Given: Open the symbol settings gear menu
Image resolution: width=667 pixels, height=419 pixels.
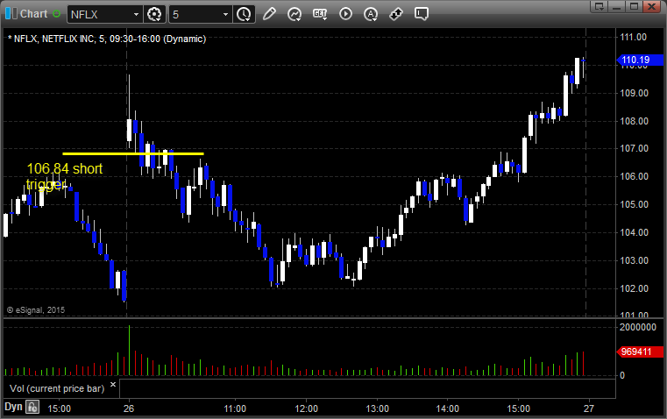Looking at the screenshot, I should tap(154, 14).
